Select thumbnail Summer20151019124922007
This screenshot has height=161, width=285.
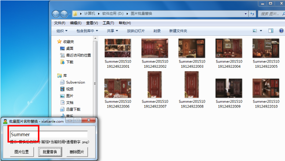tap(155, 85)
